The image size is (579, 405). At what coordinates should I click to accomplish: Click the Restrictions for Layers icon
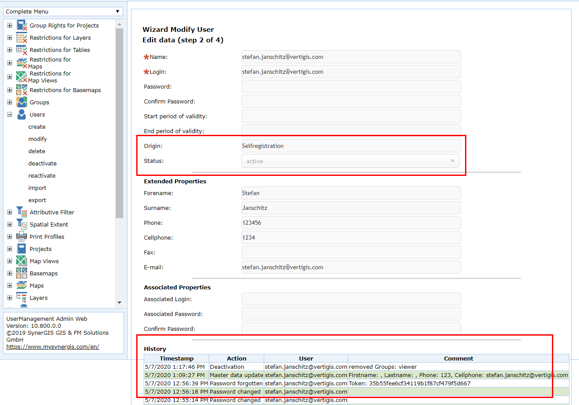(x=21, y=38)
